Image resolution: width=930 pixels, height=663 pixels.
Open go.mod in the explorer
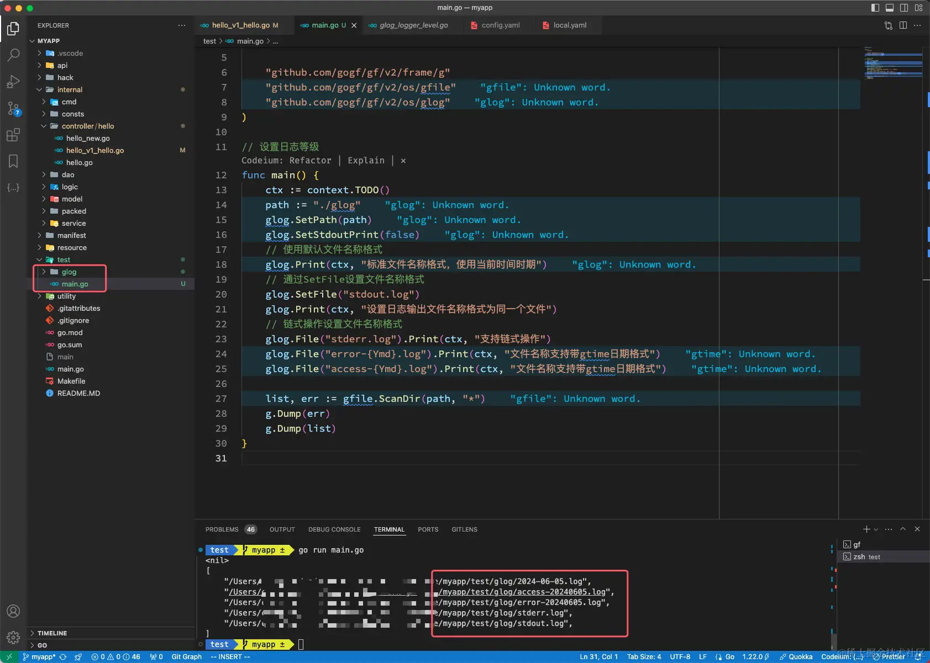point(70,332)
